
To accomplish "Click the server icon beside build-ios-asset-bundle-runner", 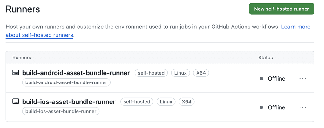I will tap(16, 101).
